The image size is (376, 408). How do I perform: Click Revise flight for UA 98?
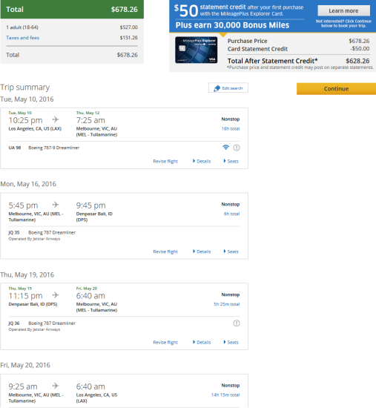(x=165, y=161)
